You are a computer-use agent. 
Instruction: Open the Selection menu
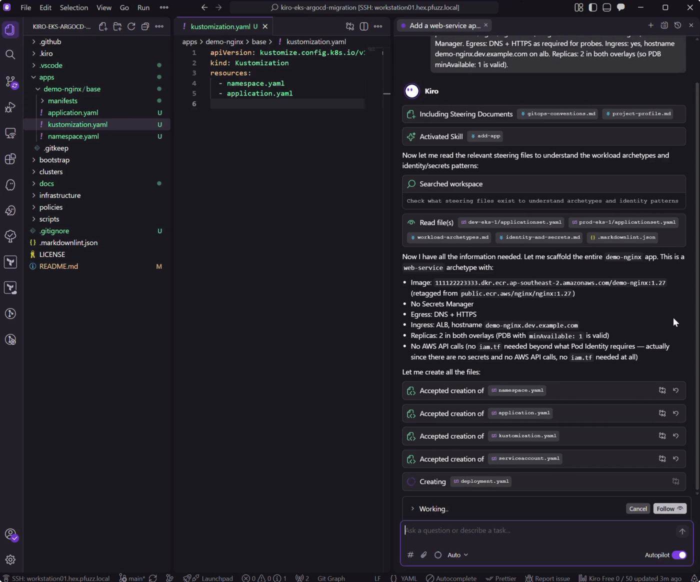73,7
